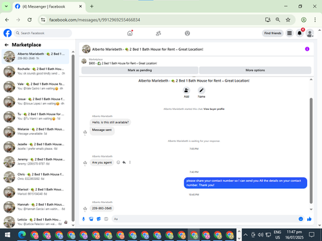Viewport: 322px width, 241px height.
Task: Open more actions for 'Are you agent' message
Action: point(130,163)
